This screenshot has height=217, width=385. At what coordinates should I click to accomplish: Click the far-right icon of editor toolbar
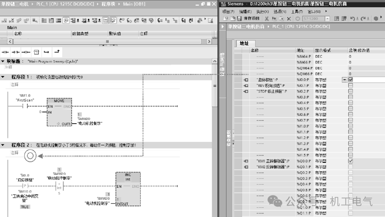tap(210, 21)
